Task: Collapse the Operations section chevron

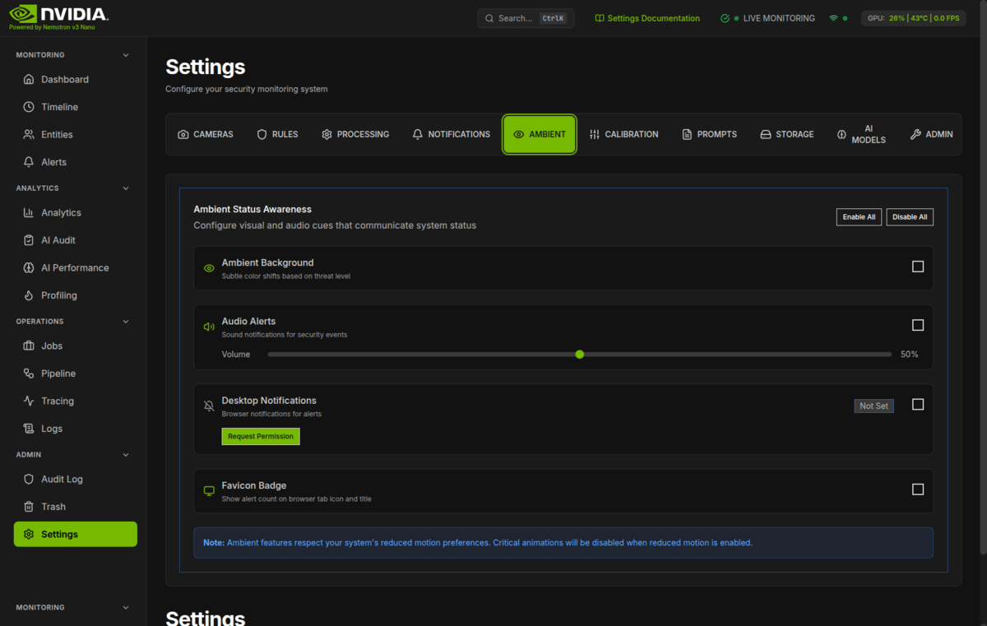Action: pyautogui.click(x=126, y=322)
